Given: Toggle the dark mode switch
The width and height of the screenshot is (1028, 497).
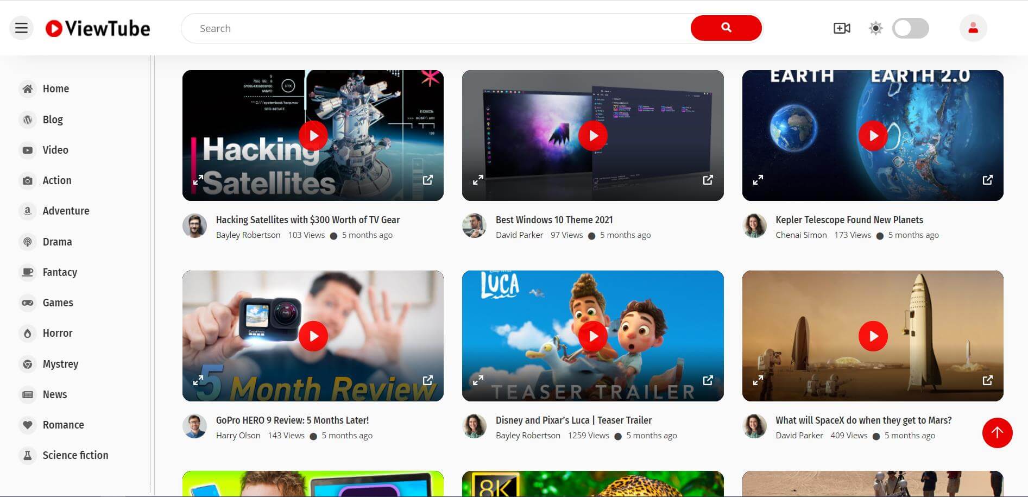Looking at the screenshot, I should pyautogui.click(x=910, y=28).
